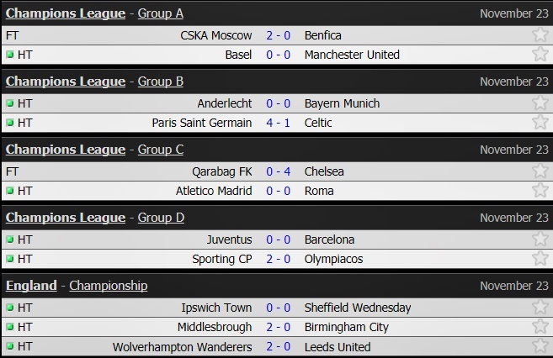This screenshot has height=358, width=553.
Task: Favorite the Atletico Madrid vs Roma match
Action: pos(540,191)
